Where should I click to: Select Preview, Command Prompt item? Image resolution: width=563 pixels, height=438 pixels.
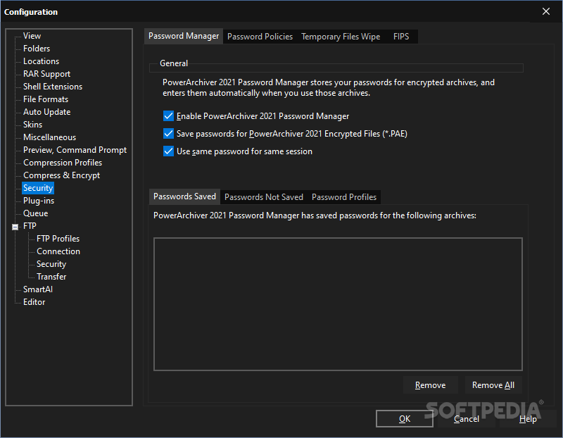pos(75,150)
